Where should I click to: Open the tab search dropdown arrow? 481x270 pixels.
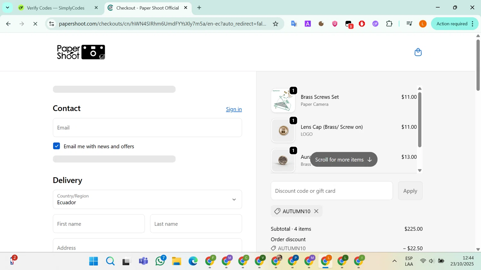(7, 7)
